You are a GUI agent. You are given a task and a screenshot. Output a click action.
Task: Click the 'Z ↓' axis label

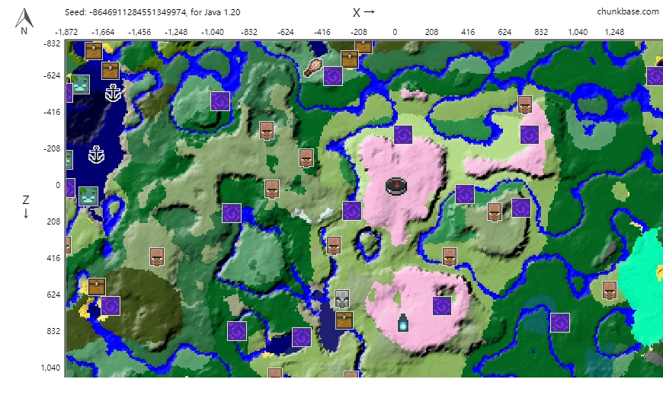tap(26, 206)
